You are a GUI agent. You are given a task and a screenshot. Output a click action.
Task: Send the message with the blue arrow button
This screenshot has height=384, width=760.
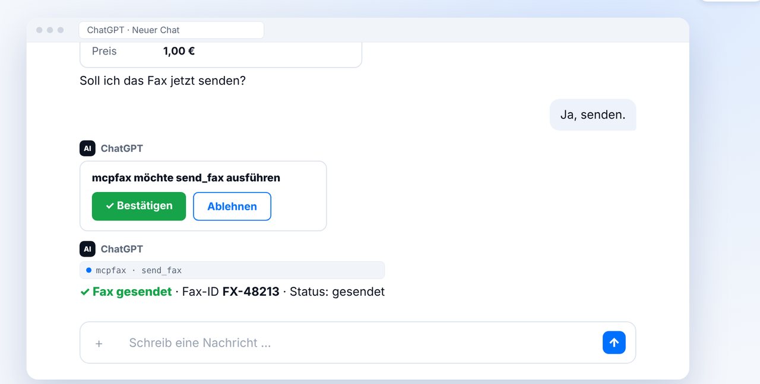tap(614, 343)
